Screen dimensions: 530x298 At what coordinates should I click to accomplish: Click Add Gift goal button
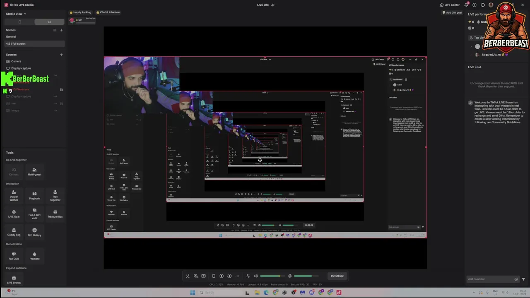[x=452, y=12]
